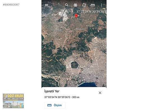
Task: Tap the Kirişçiler label on the map
Action: (90, 26)
